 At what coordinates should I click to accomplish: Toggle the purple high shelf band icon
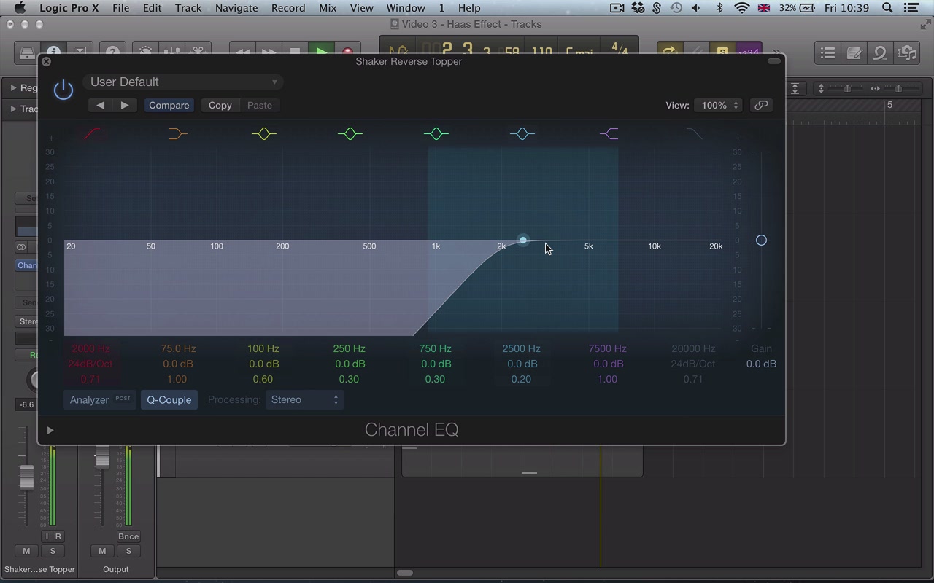[x=609, y=134]
